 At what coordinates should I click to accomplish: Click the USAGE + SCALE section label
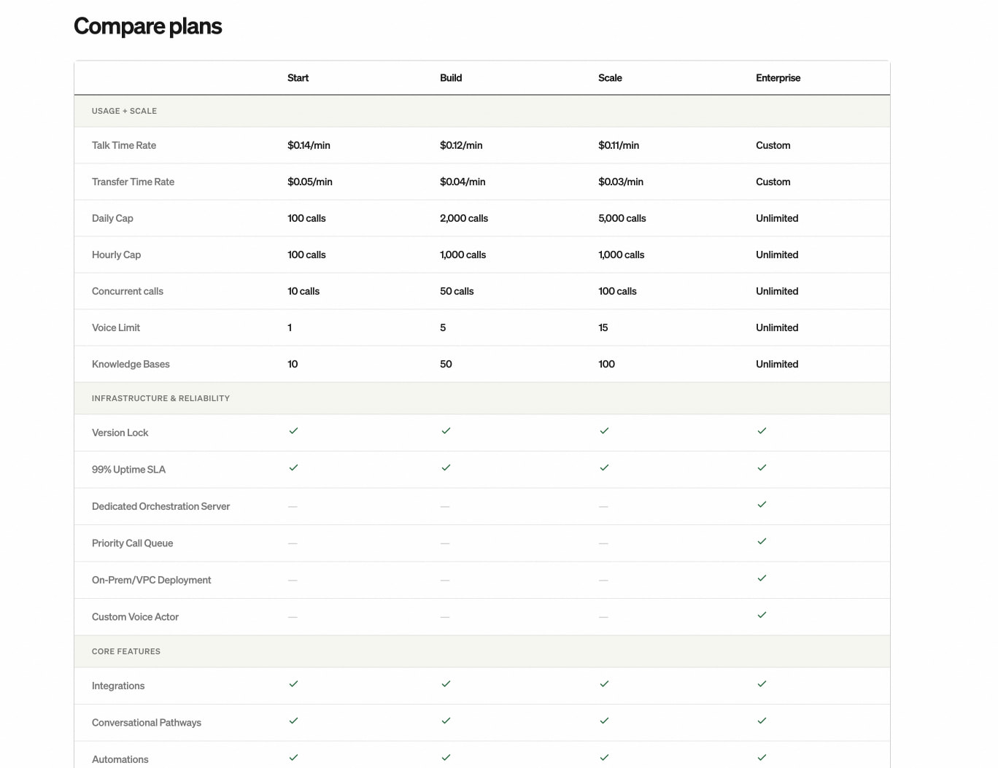point(124,111)
